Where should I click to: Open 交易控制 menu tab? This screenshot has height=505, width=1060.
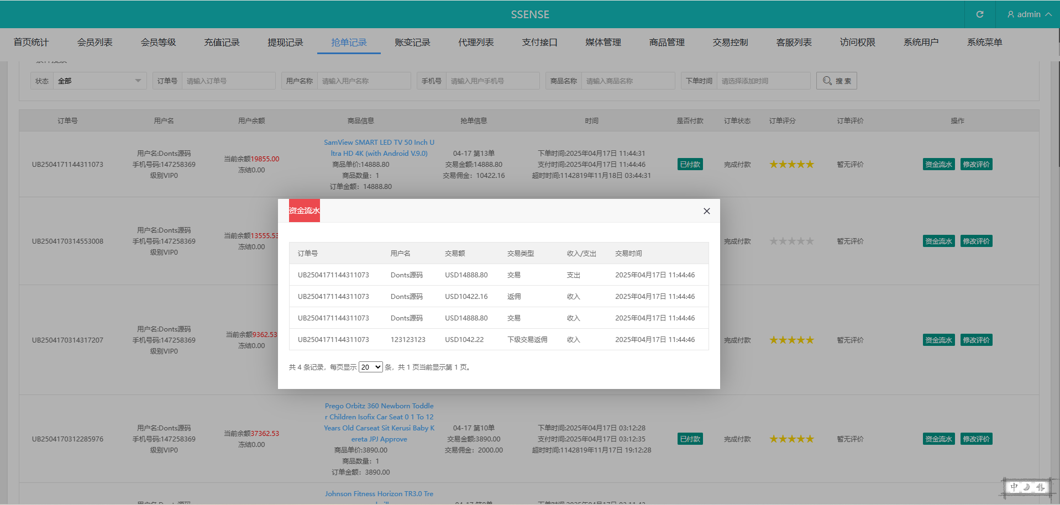(730, 43)
